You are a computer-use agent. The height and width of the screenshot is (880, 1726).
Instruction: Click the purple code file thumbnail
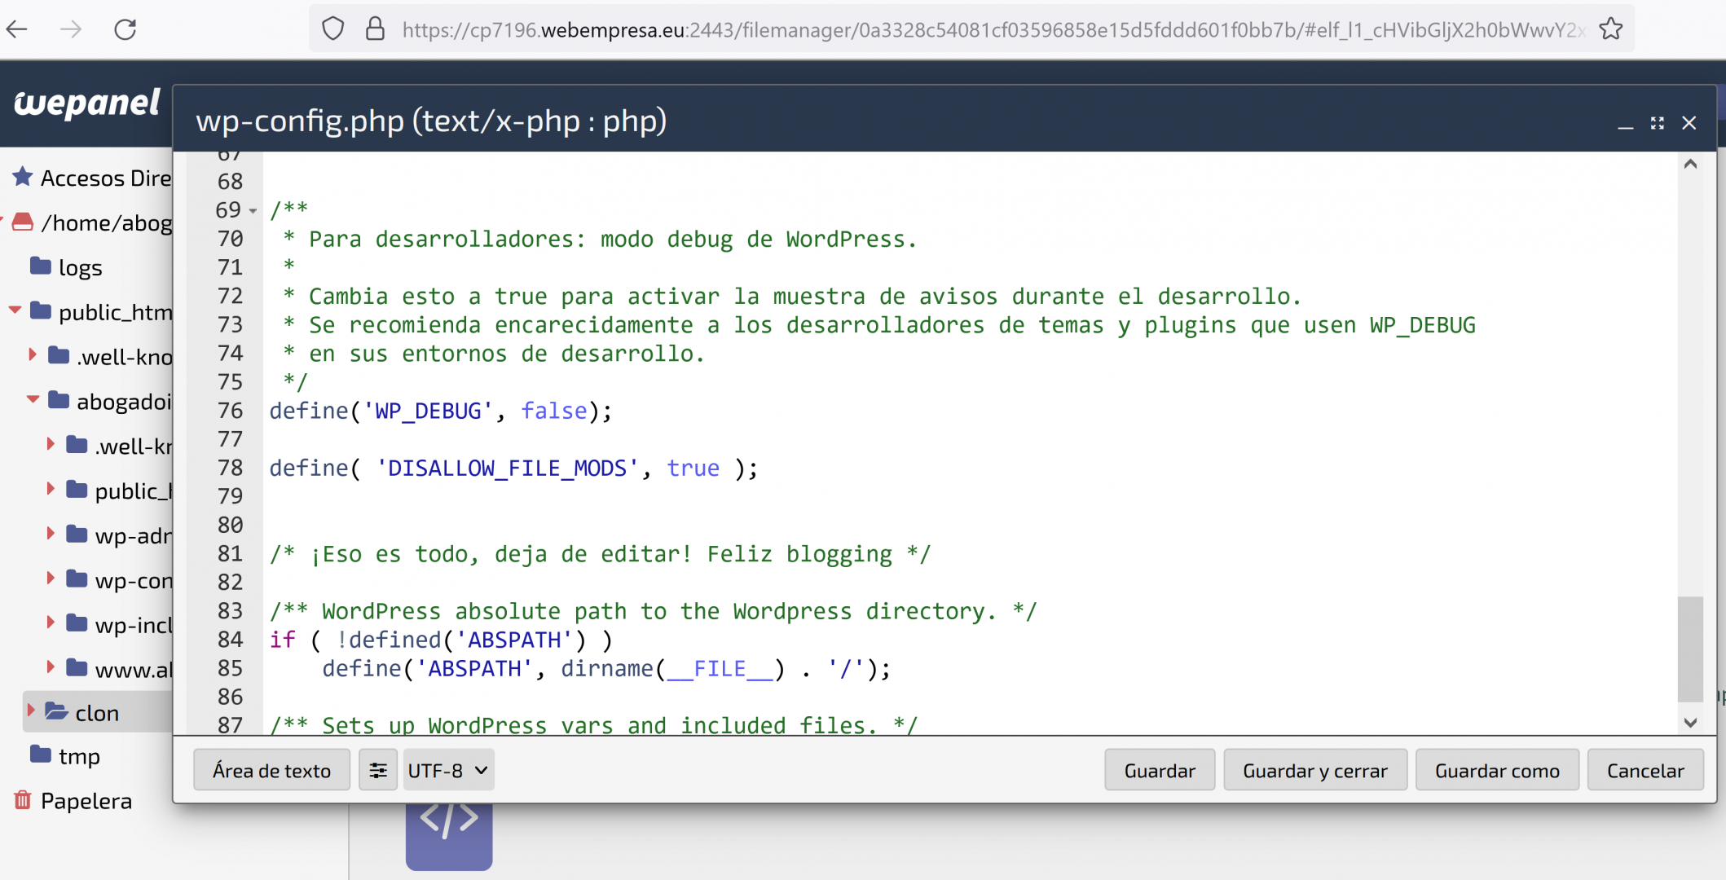pos(449,837)
